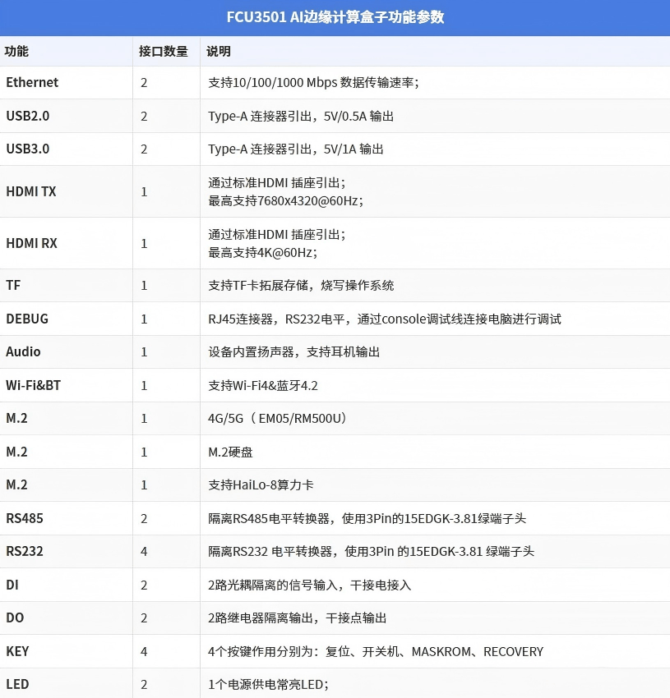Select quantity '1' in DEBUG row
670x698 pixels.
coord(144,319)
